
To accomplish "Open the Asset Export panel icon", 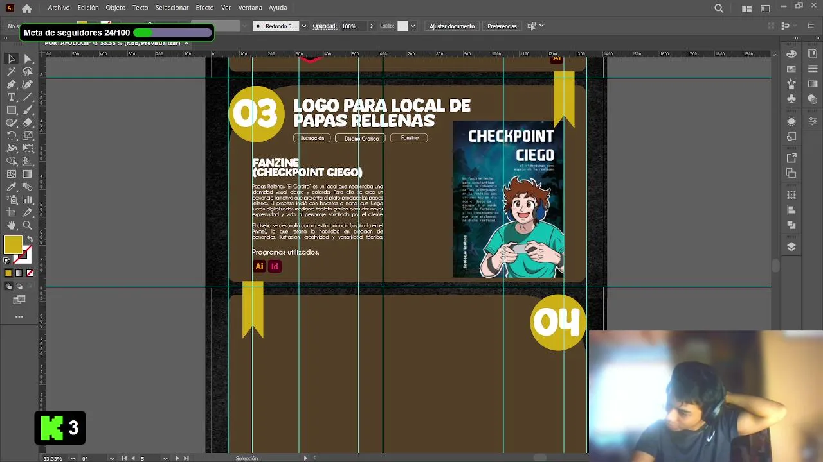I will 791,158.
